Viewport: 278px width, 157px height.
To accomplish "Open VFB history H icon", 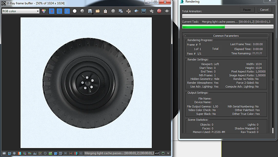I will pyautogui.click(x=66, y=153).
